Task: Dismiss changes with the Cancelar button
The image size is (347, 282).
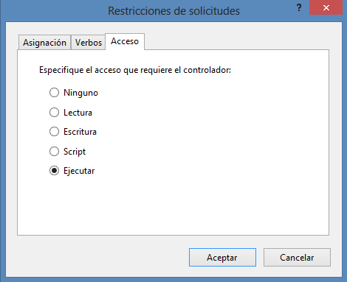Action: pos(297,258)
